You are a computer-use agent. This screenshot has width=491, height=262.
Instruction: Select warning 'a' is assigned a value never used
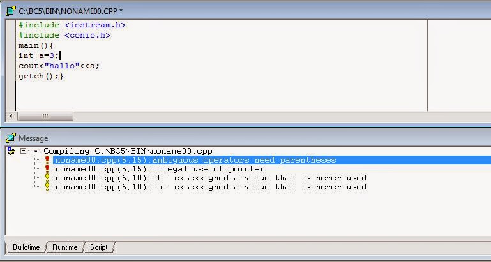click(x=211, y=187)
